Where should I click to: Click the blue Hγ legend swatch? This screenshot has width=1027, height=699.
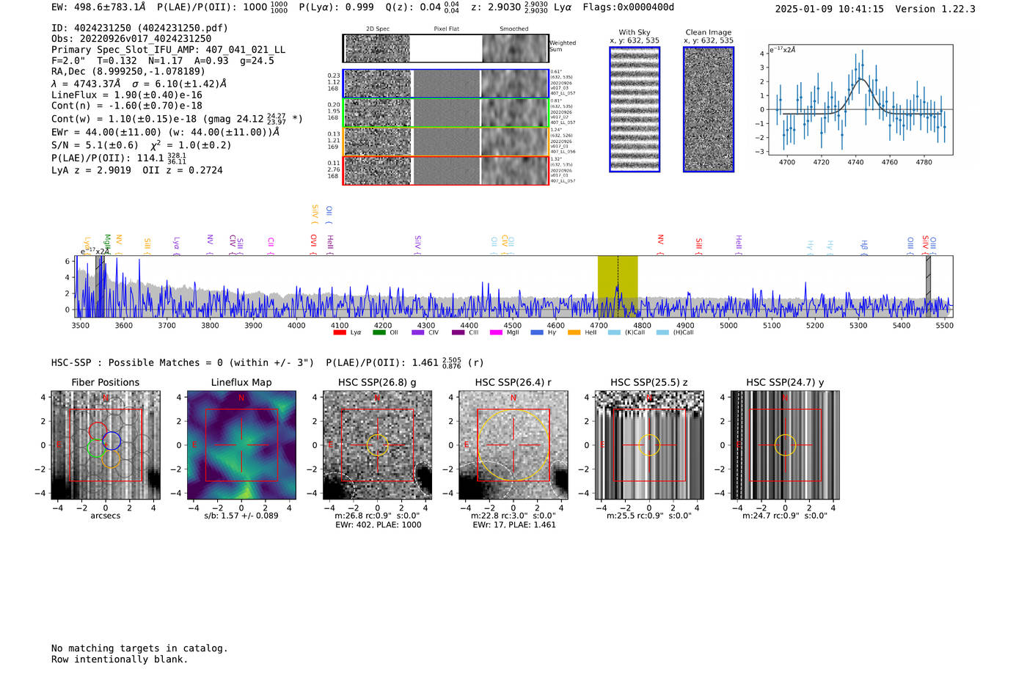537,332
